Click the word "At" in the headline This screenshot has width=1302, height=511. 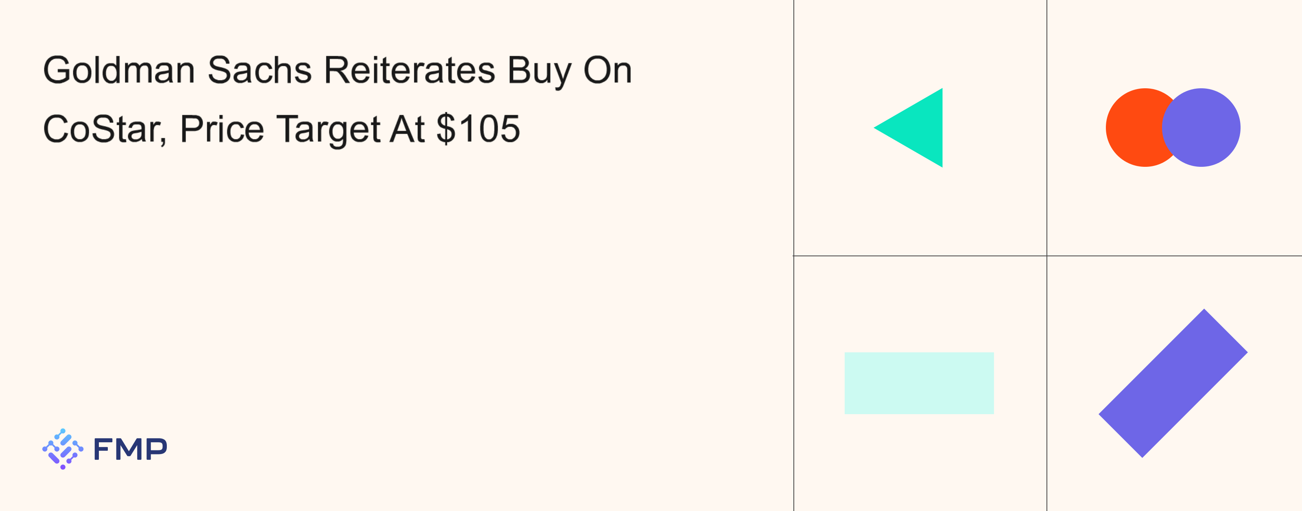pos(407,129)
